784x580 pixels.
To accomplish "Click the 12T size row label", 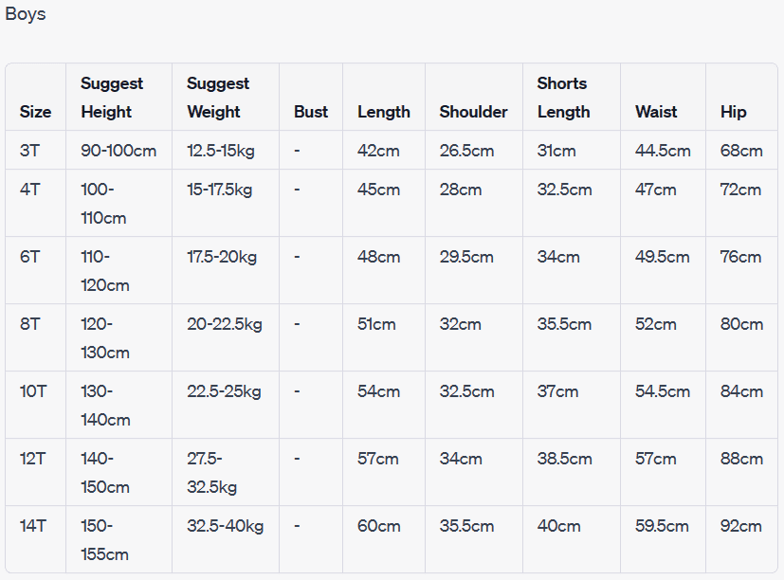I will (x=33, y=459).
